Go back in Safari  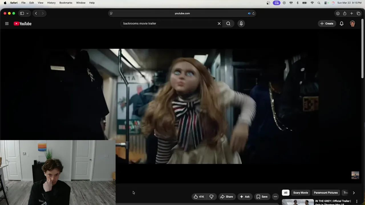(x=36, y=13)
